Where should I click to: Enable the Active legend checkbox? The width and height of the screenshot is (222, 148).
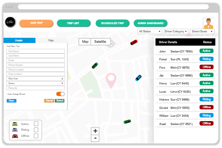pyautogui.click(x=36, y=124)
